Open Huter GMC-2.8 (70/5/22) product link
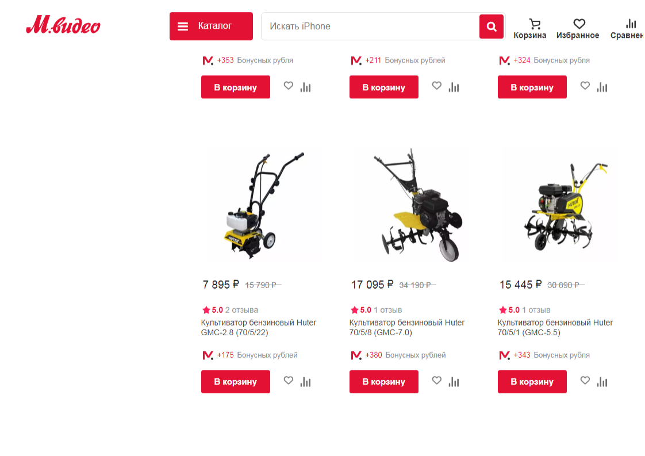The width and height of the screenshot is (645, 456). [x=259, y=328]
